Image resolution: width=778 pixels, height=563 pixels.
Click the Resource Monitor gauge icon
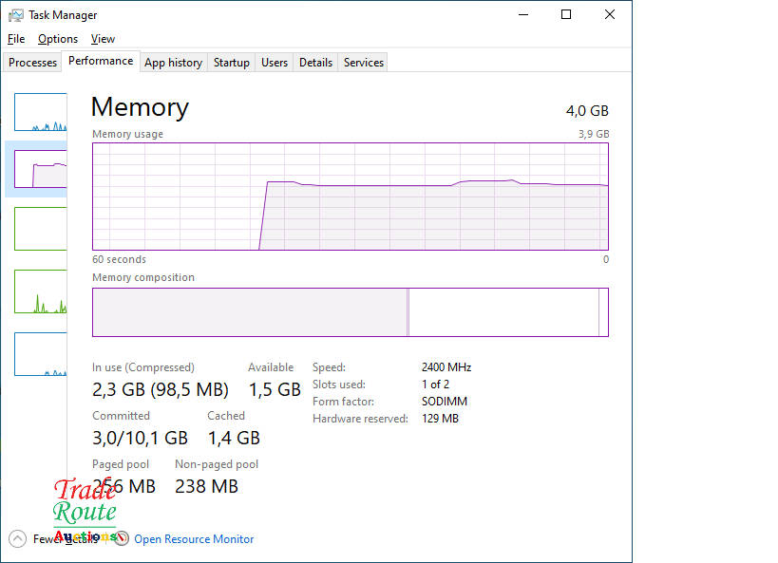pos(122,538)
